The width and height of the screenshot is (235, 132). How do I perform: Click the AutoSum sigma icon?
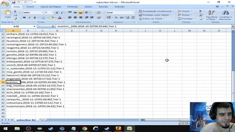[200, 11]
